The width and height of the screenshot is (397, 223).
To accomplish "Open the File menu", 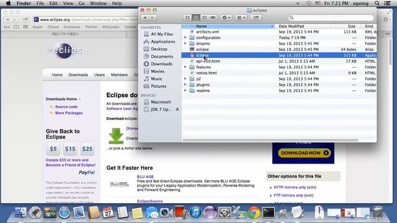I will pyautogui.click(x=40, y=3).
